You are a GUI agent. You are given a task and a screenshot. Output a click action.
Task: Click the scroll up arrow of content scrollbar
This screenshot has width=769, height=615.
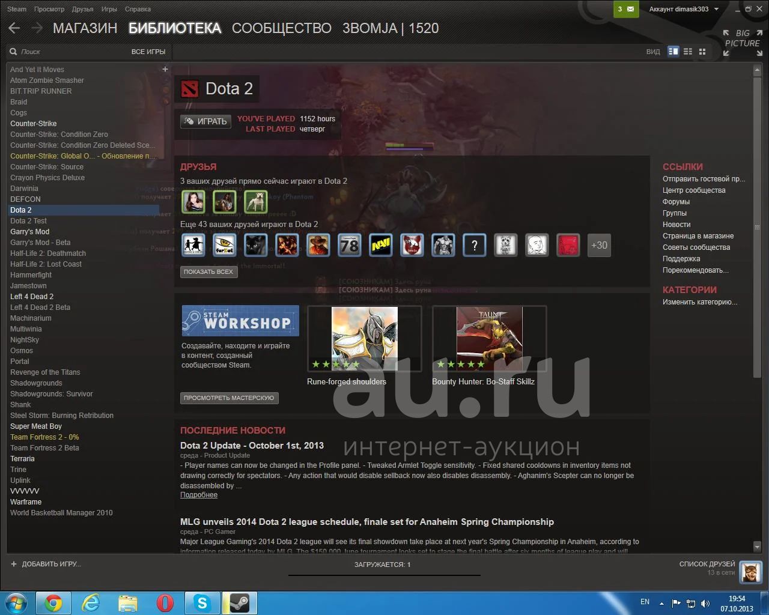tap(757, 71)
